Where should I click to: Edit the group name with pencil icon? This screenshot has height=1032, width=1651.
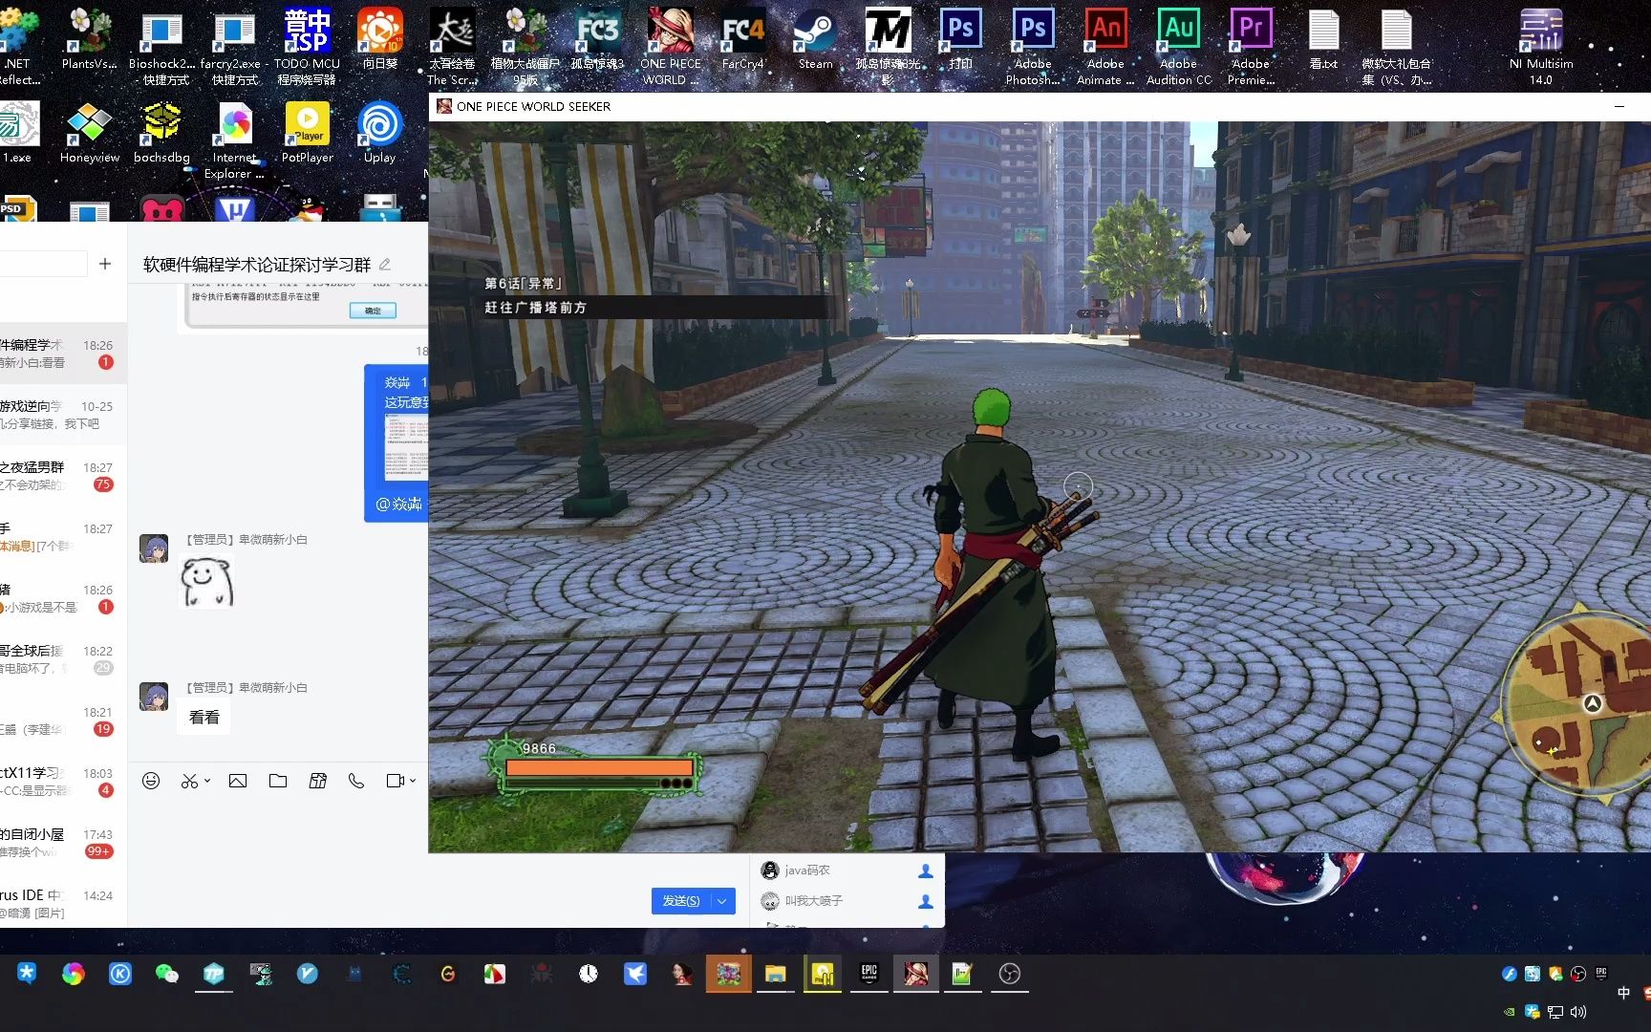coord(385,265)
